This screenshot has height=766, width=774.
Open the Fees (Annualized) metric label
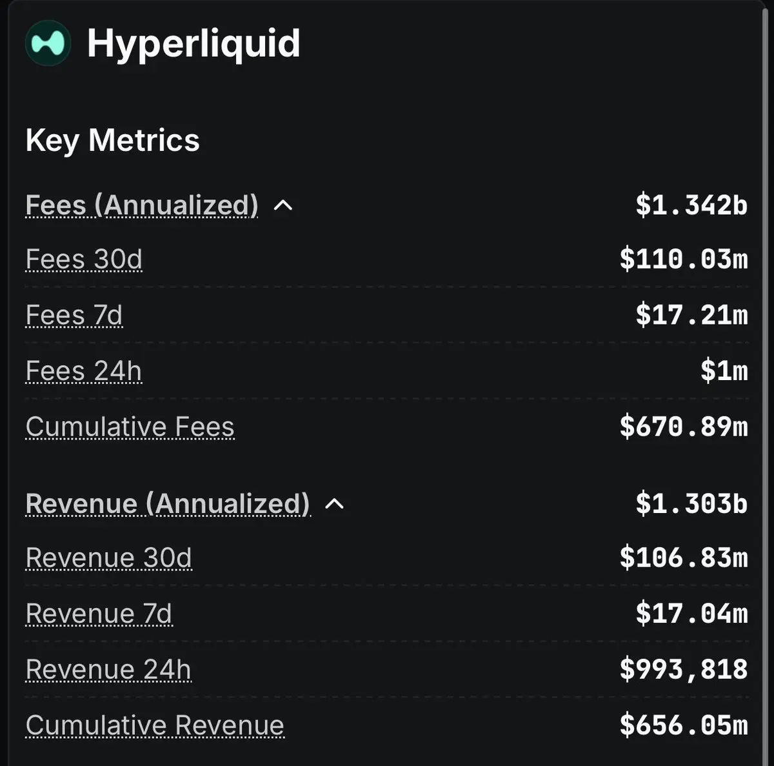[x=142, y=206]
